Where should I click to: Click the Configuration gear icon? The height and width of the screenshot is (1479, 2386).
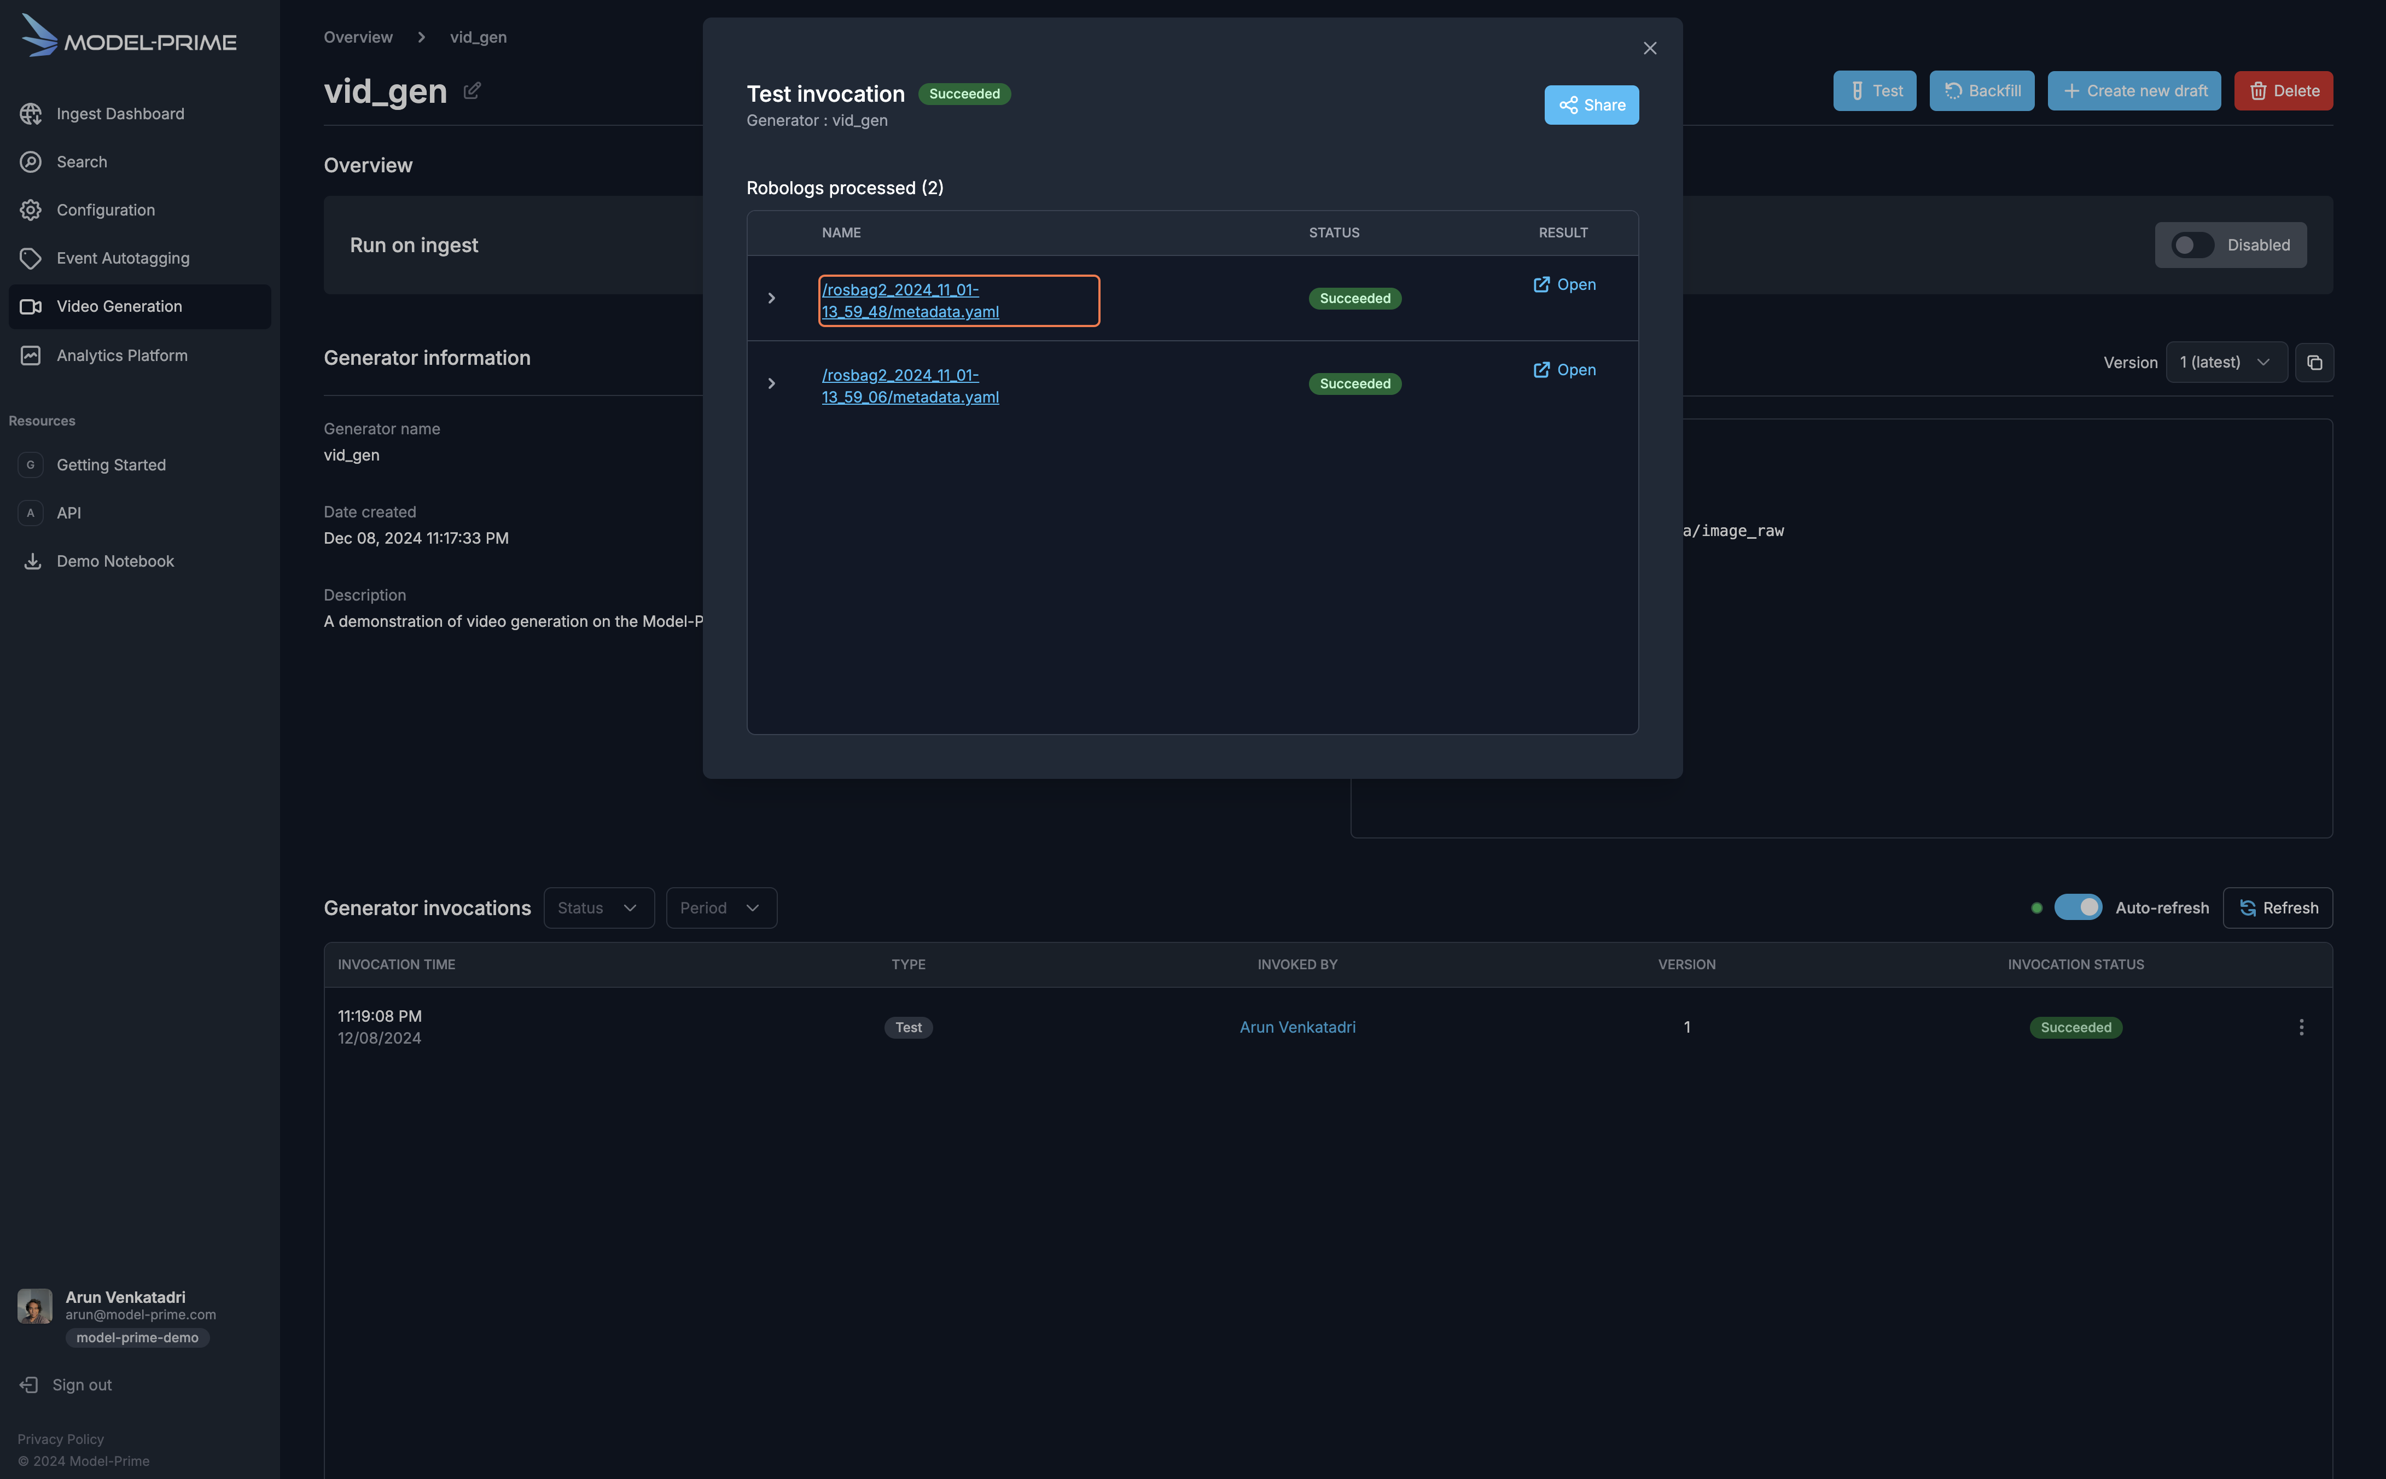(31, 209)
